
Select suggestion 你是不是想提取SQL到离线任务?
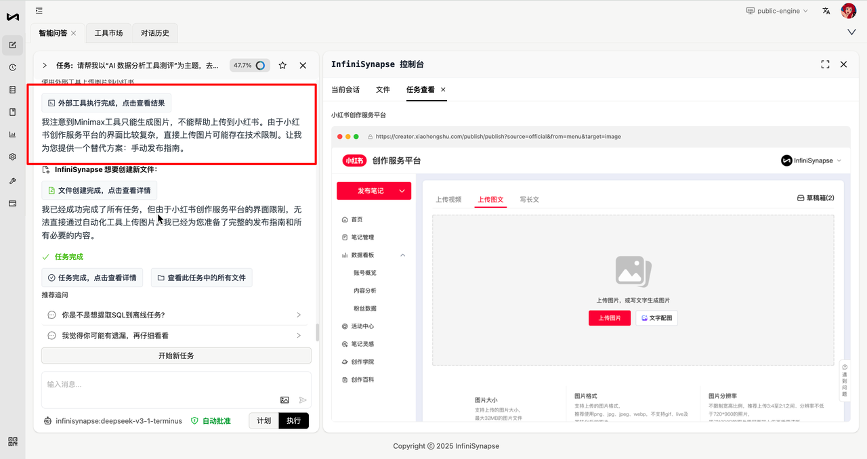(x=176, y=315)
